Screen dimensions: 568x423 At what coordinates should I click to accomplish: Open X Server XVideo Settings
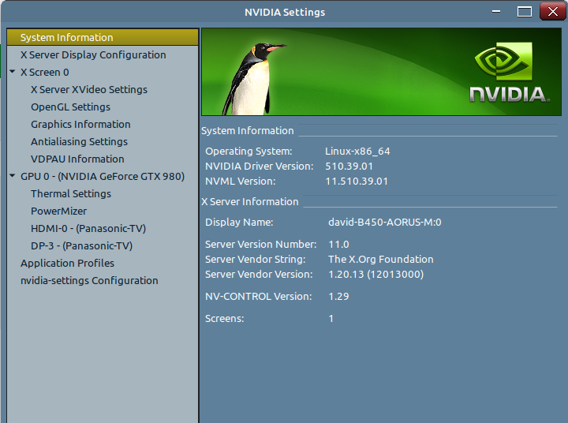pos(89,89)
